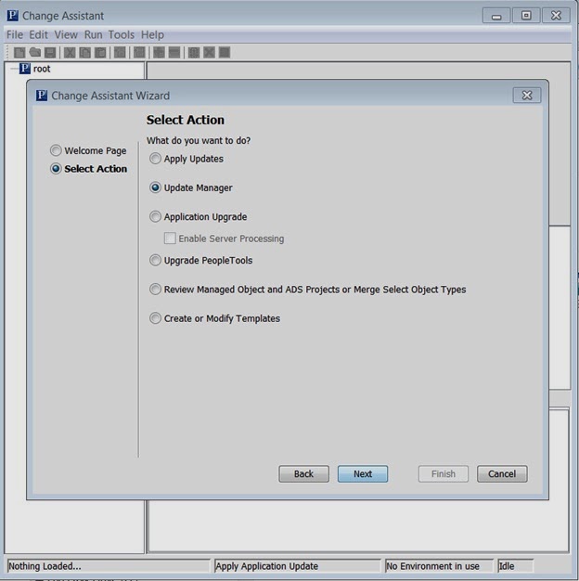The height and width of the screenshot is (581, 579).
Task: Minimize the Change Assistant window
Action: [496, 16]
